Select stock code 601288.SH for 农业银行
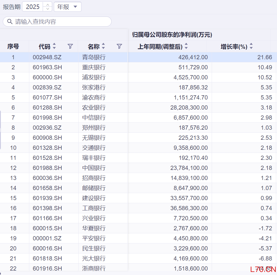Viewport: 277px width, 275px height. pos(47,108)
